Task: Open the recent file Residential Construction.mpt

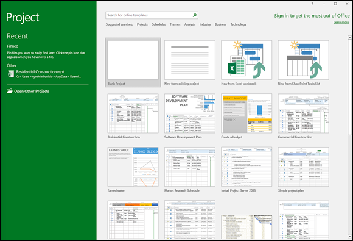Action: pyautogui.click(x=47, y=74)
